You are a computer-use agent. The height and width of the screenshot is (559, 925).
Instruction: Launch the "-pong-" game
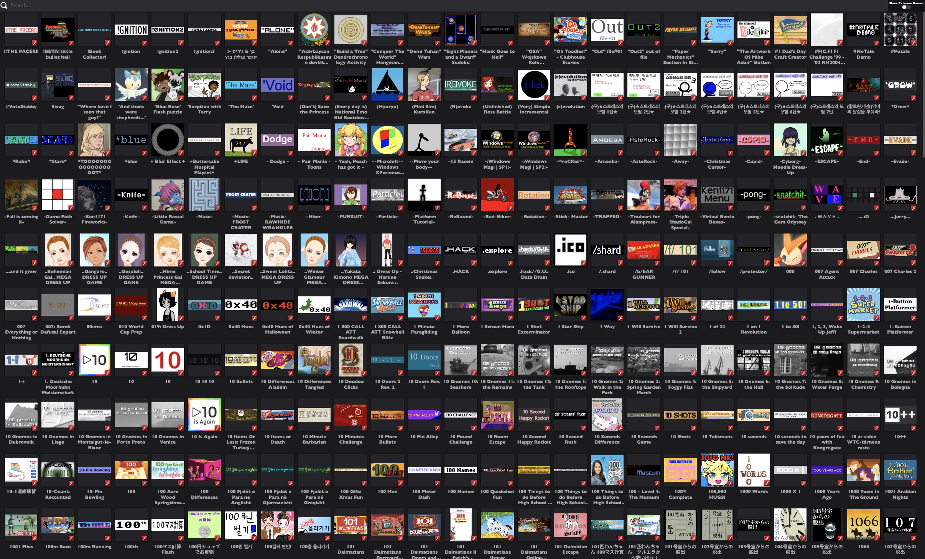pyautogui.click(x=753, y=195)
